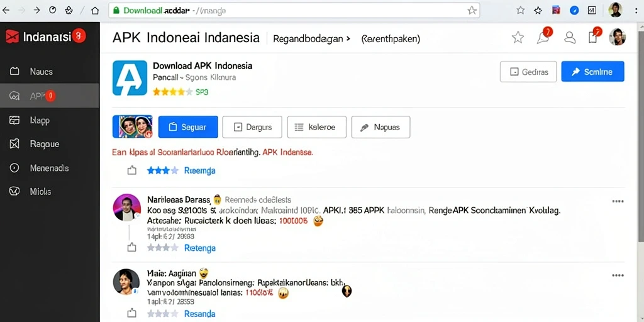The height and width of the screenshot is (322, 644).
Task: Click the Narileaas Darass reviewer name
Action: click(x=179, y=200)
